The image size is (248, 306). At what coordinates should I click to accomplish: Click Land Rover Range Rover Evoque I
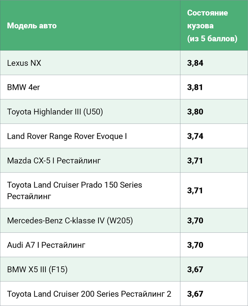click(x=67, y=136)
